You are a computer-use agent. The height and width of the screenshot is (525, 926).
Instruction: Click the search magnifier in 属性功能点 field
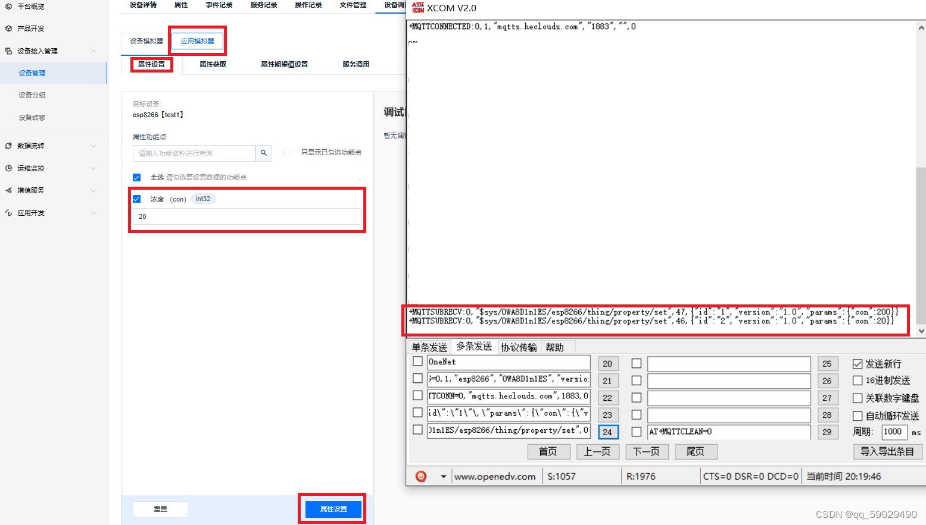tap(264, 153)
